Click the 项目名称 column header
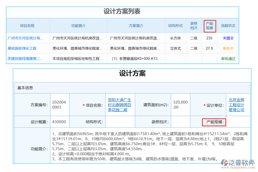This screenshot has height=172, width=258. click(x=27, y=26)
